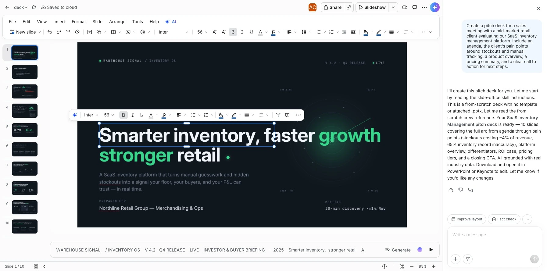547x271 pixels.
Task: Click the decrease font size icon
Action: 224,32
